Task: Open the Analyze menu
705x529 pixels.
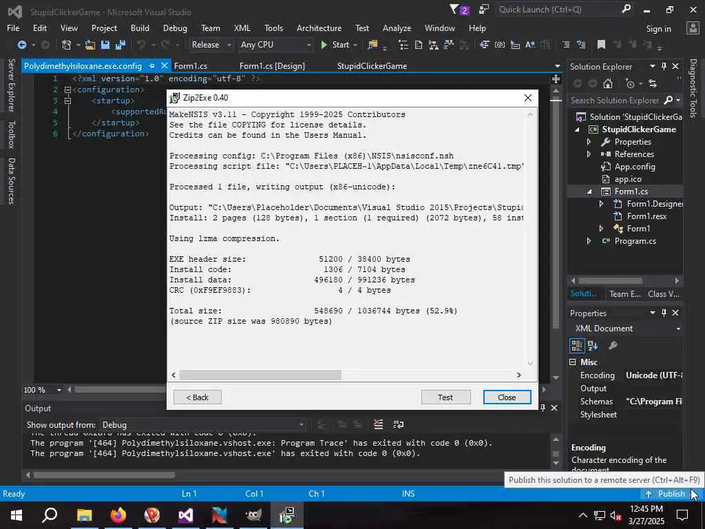Action: point(397,28)
